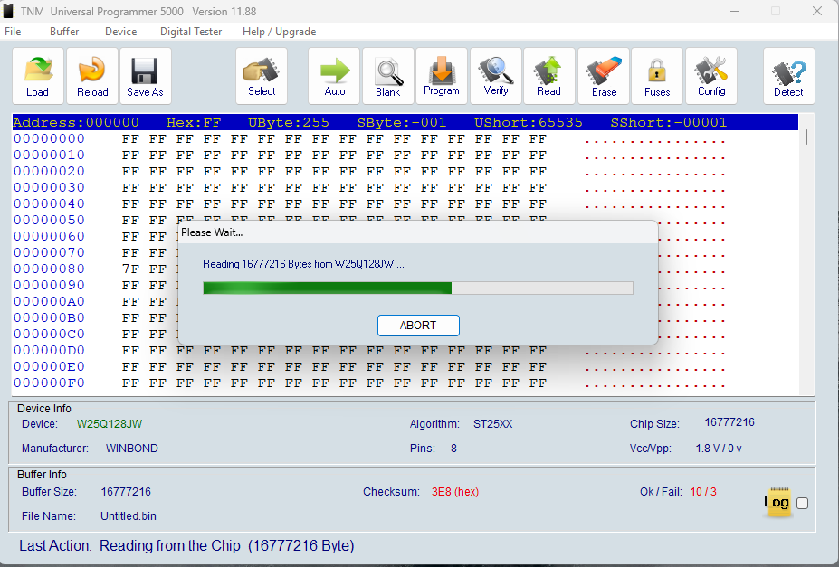Screen dimensions: 839x567
Task: Click the Address:000000 header field
Action: coord(76,122)
